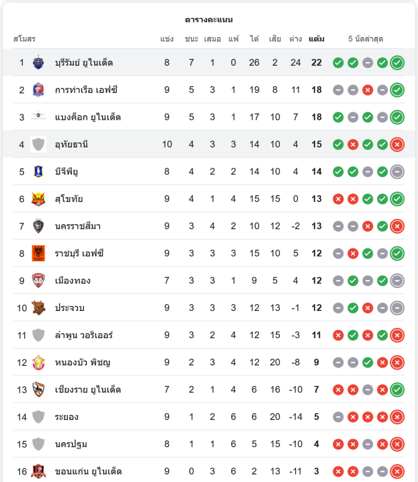Click the เมืองทอง club crest
The width and height of the screenshot is (418, 482).
pos(39,281)
